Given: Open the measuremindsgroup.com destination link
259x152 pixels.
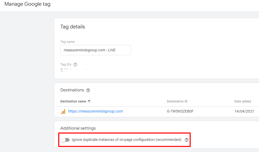Looking at the screenshot, I should tap(95, 111).
